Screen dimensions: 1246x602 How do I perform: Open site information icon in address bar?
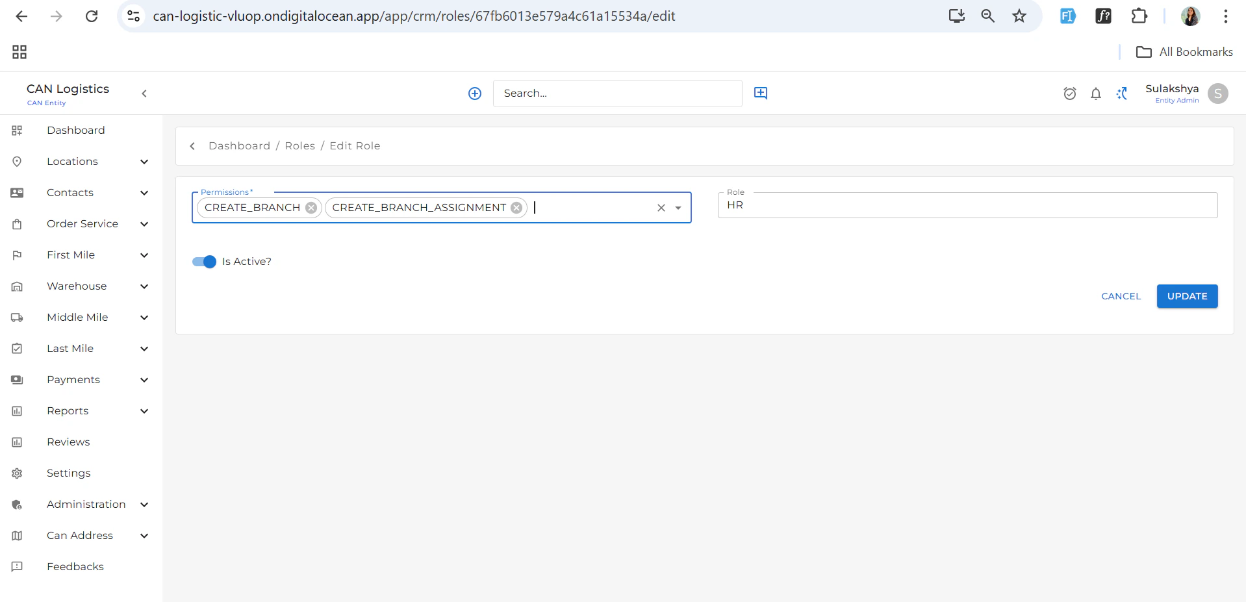pyautogui.click(x=133, y=16)
